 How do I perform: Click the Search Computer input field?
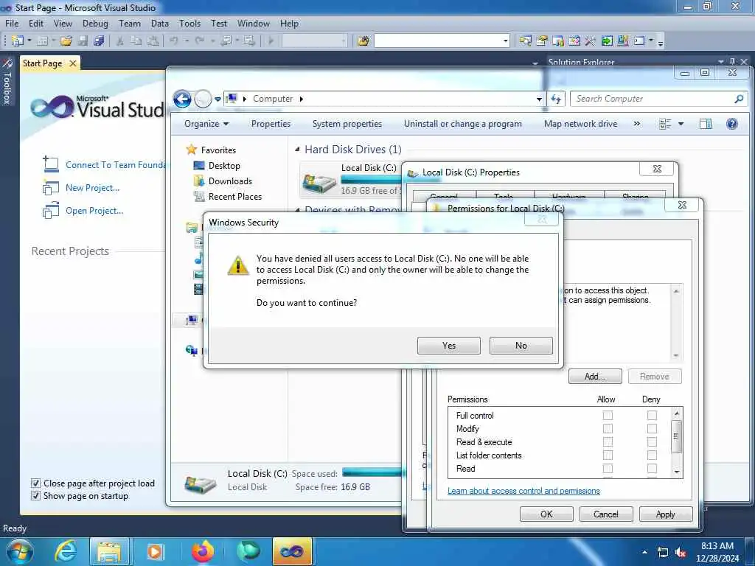tap(653, 99)
